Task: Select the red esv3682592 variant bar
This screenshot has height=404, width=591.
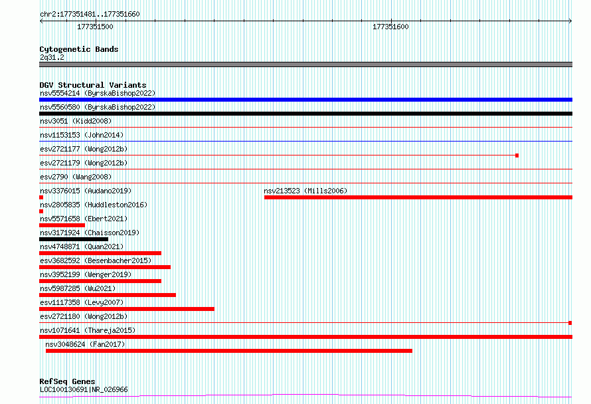Action: pyautogui.click(x=105, y=267)
